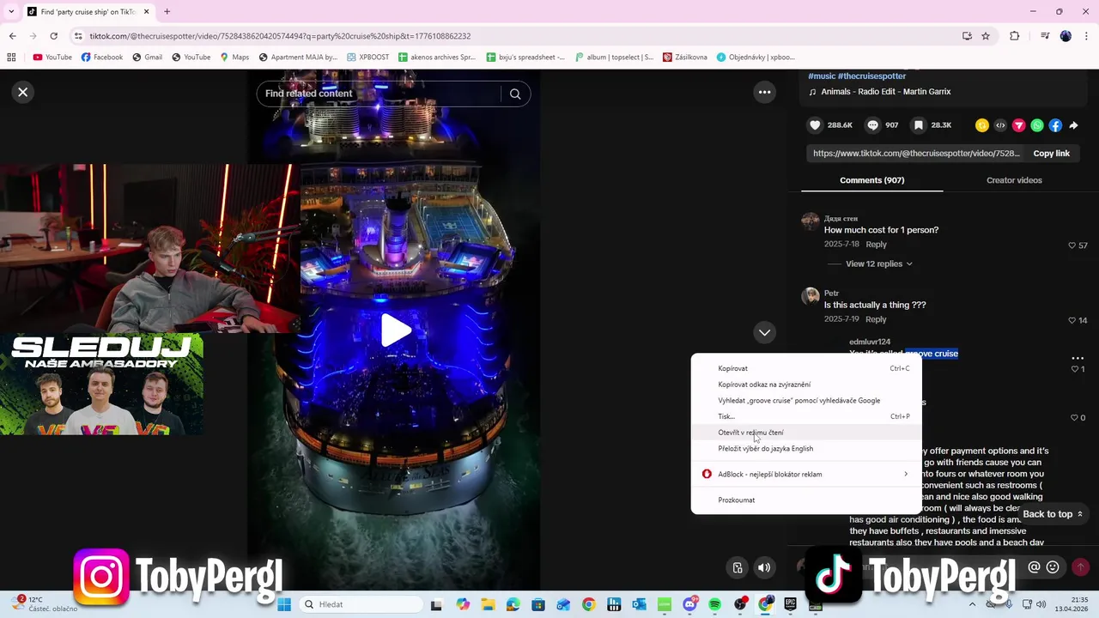Share video to WhatsApp
The width and height of the screenshot is (1099, 618).
pos(1037,125)
